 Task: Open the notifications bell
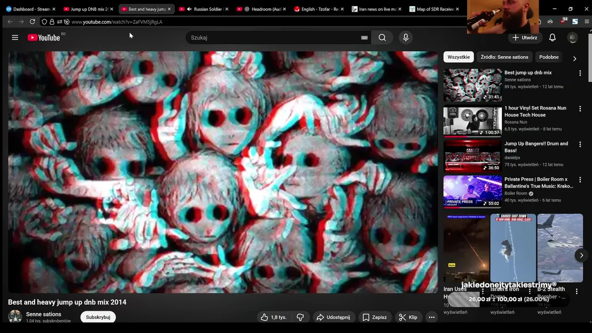tap(552, 37)
